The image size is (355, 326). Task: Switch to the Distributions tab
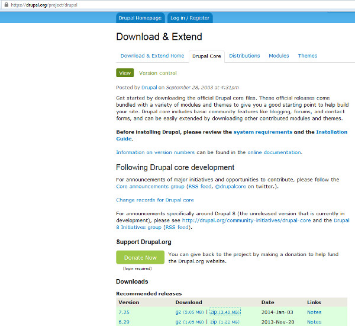pos(244,56)
